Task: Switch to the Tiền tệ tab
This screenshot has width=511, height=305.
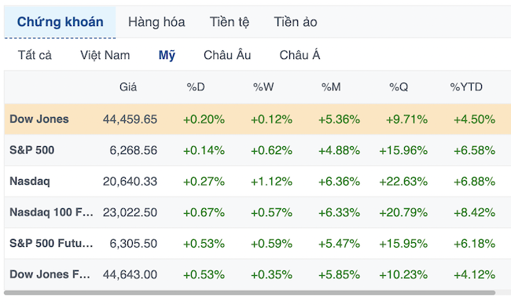Action: coord(230,22)
